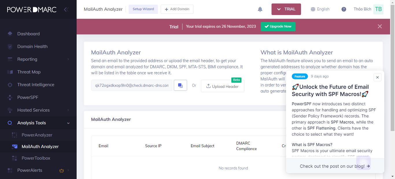The height and width of the screenshot is (179, 395).
Task: Click the Hosted Services icon
Action: point(10,110)
